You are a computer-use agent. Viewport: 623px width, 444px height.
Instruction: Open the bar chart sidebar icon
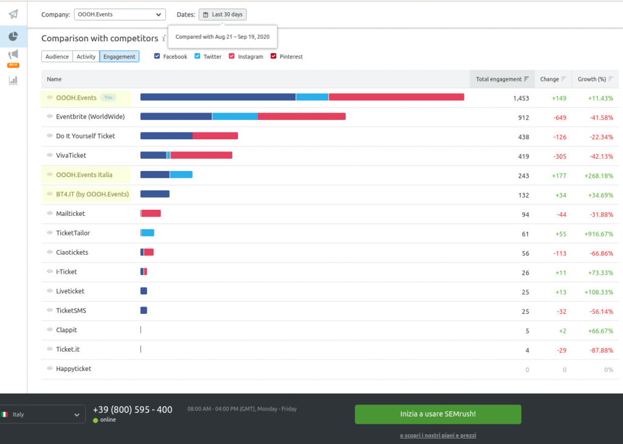(x=13, y=80)
